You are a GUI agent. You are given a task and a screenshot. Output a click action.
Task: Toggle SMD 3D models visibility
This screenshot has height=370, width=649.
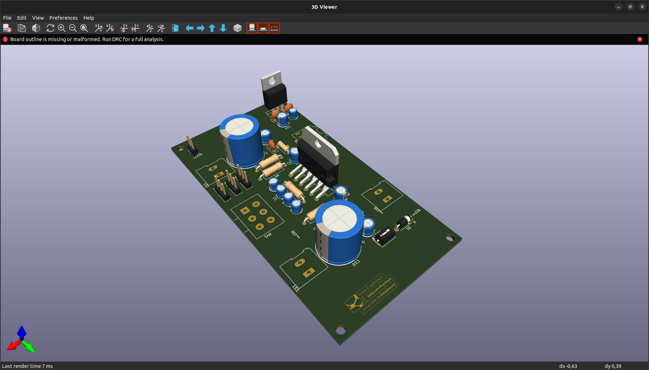[x=263, y=28]
